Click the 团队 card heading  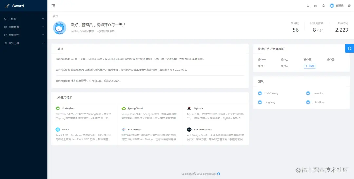point(261,82)
